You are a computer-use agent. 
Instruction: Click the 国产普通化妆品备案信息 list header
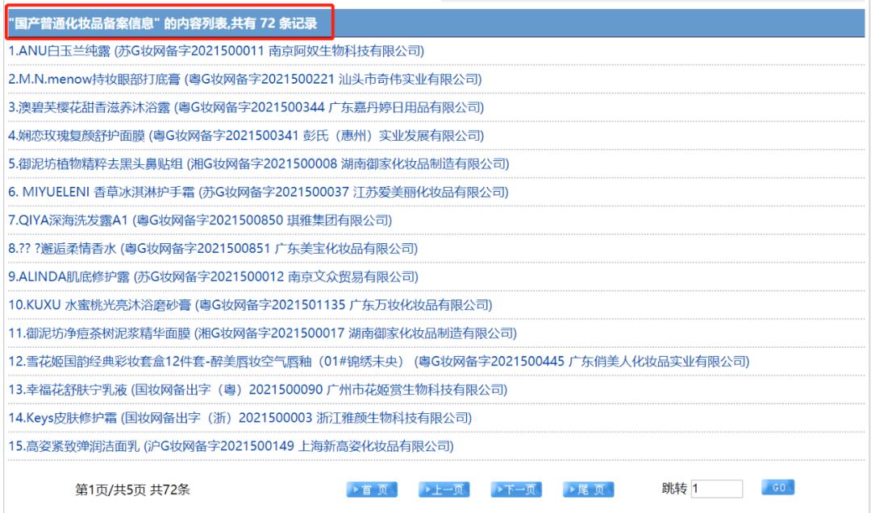[163, 23]
